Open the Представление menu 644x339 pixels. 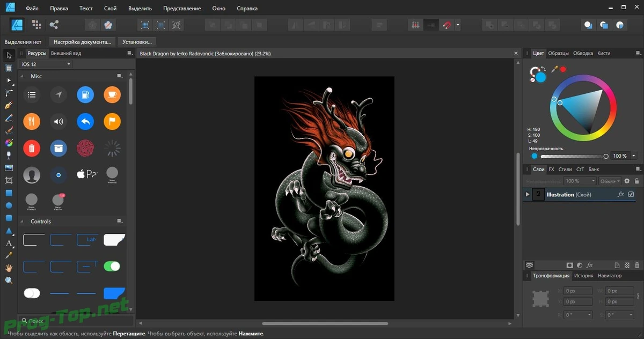tap(182, 9)
